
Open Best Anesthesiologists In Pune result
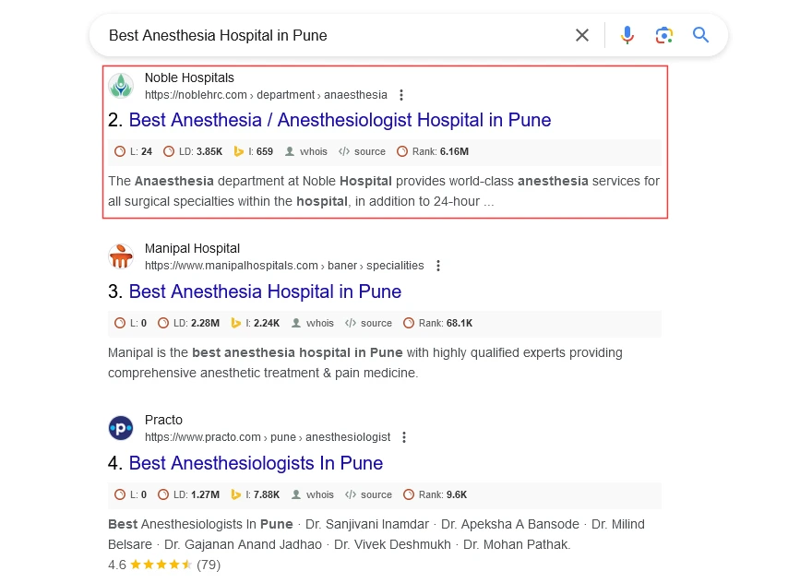coord(256,463)
